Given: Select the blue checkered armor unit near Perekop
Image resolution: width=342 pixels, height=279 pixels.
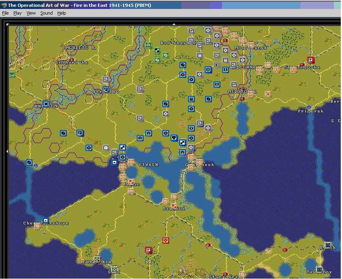Looking at the screenshot, I should pyautogui.click(x=123, y=147).
